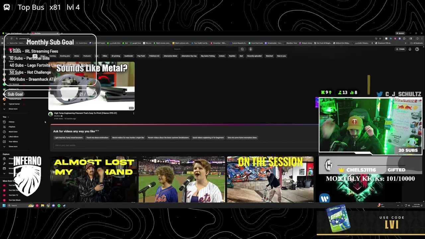This screenshot has height=239, width=425.
Task: Open Spotify from the taskbar
Action: coord(59,205)
